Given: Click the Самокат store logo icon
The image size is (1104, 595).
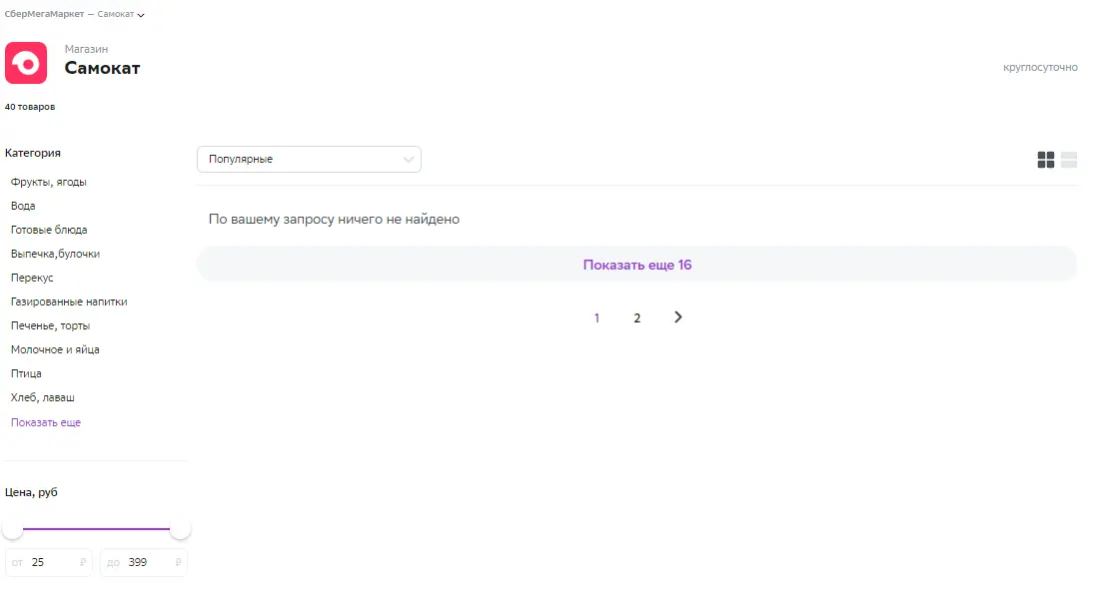Looking at the screenshot, I should 26,63.
